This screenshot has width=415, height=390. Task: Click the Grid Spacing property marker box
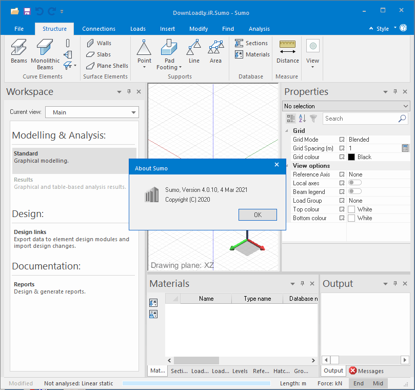point(342,148)
